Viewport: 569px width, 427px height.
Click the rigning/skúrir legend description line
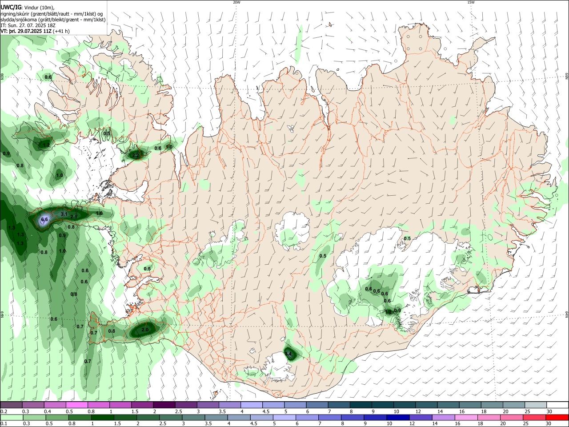click(52, 14)
